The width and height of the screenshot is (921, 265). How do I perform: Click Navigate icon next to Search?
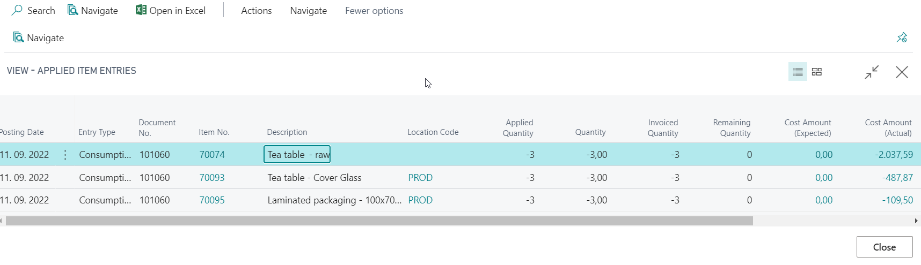[x=73, y=10]
